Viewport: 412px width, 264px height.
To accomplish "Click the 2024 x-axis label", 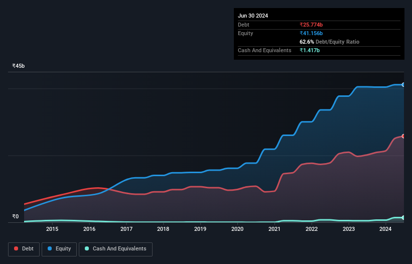I will click(x=385, y=229).
